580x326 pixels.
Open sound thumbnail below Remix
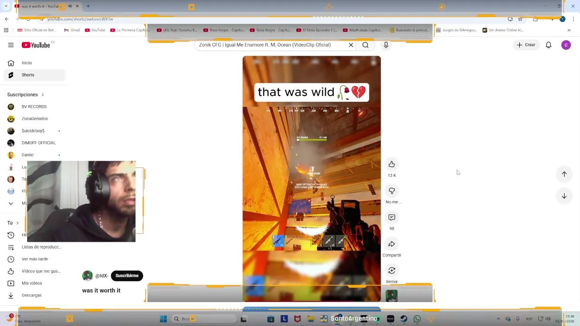pyautogui.click(x=392, y=296)
